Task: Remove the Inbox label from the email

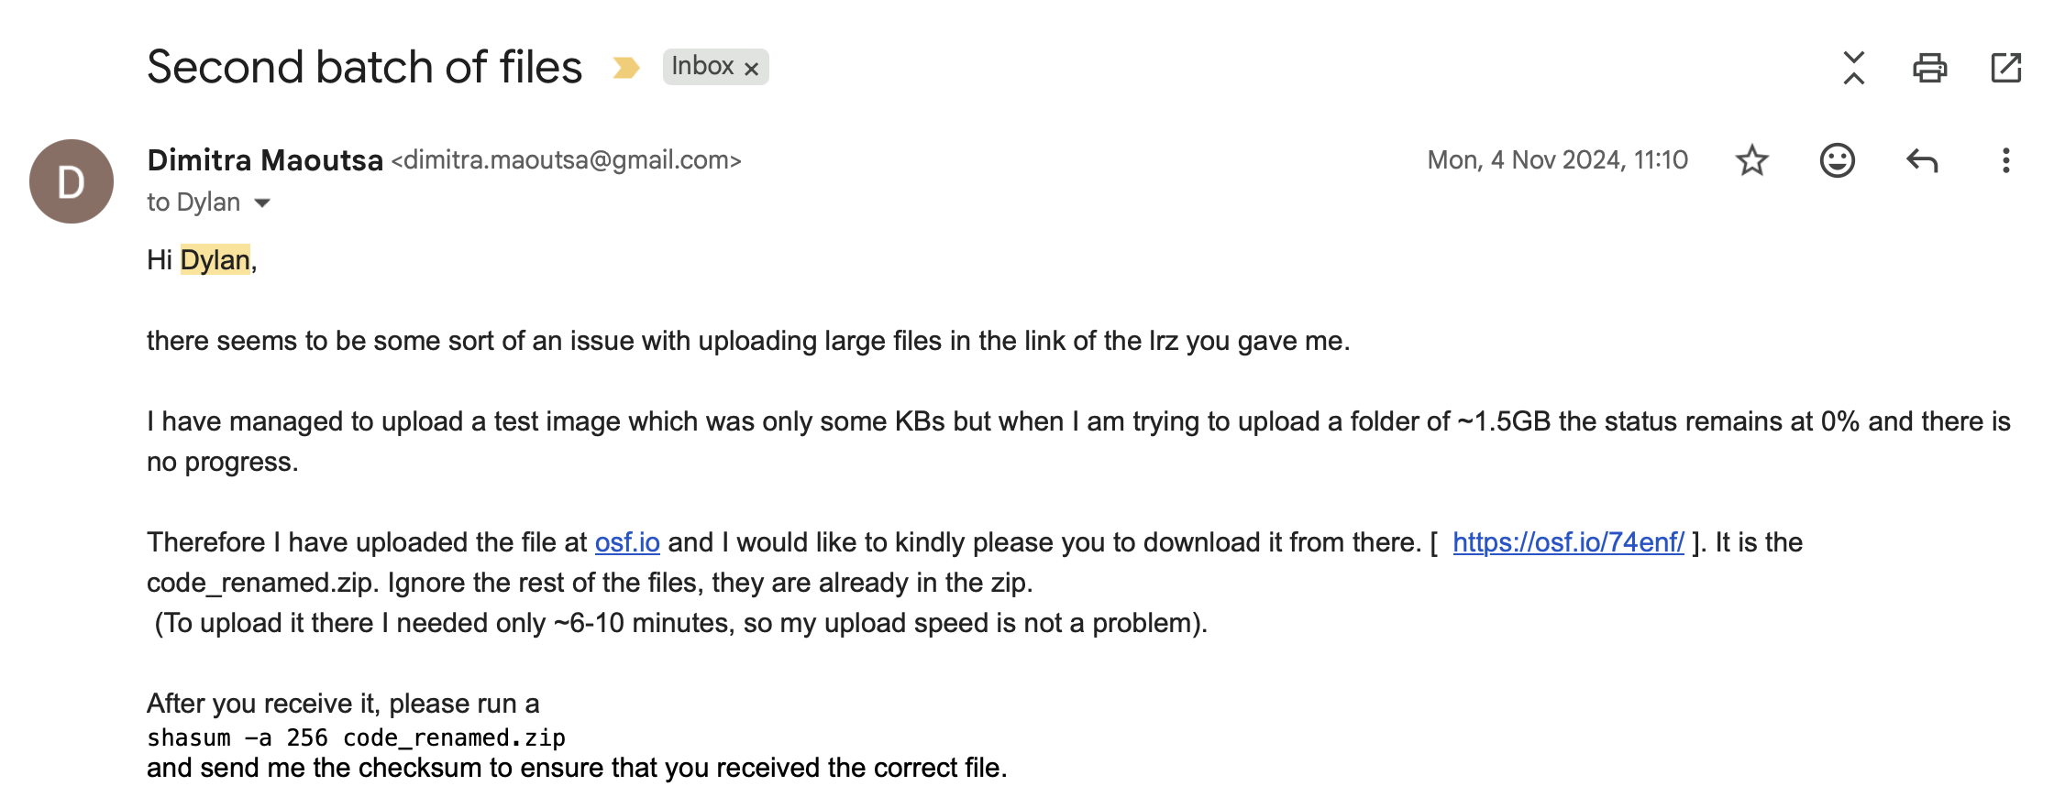Action: tap(752, 67)
